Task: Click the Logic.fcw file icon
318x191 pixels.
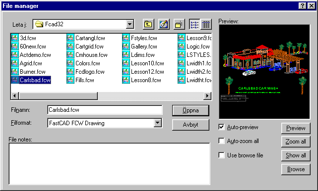Action: pyautogui.click(x=182, y=47)
